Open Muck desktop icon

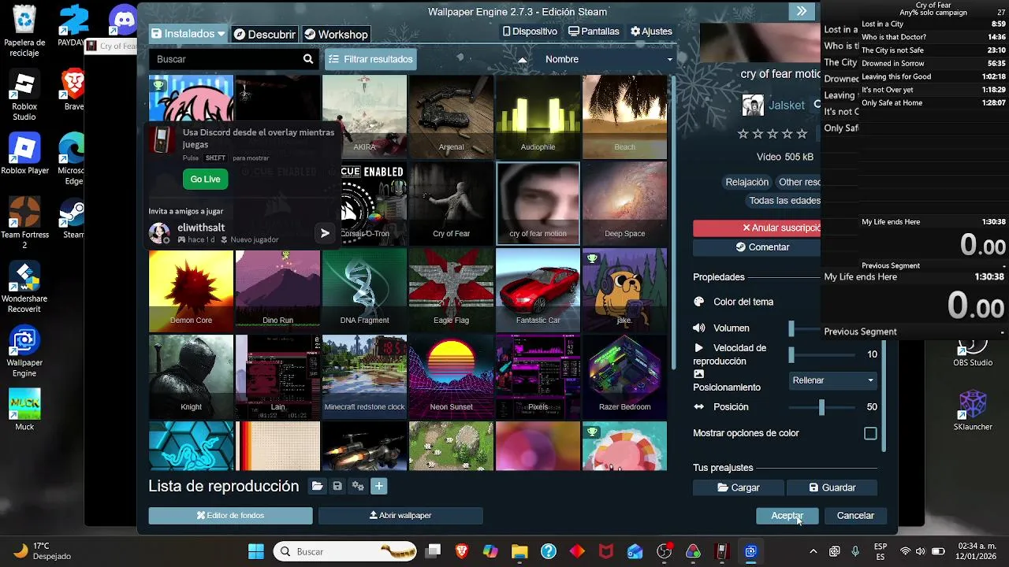pos(24,409)
